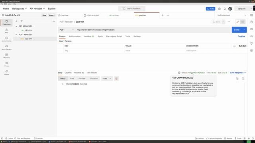Open the Test Results tab
Screen dimensions: 255x143
[92, 73]
